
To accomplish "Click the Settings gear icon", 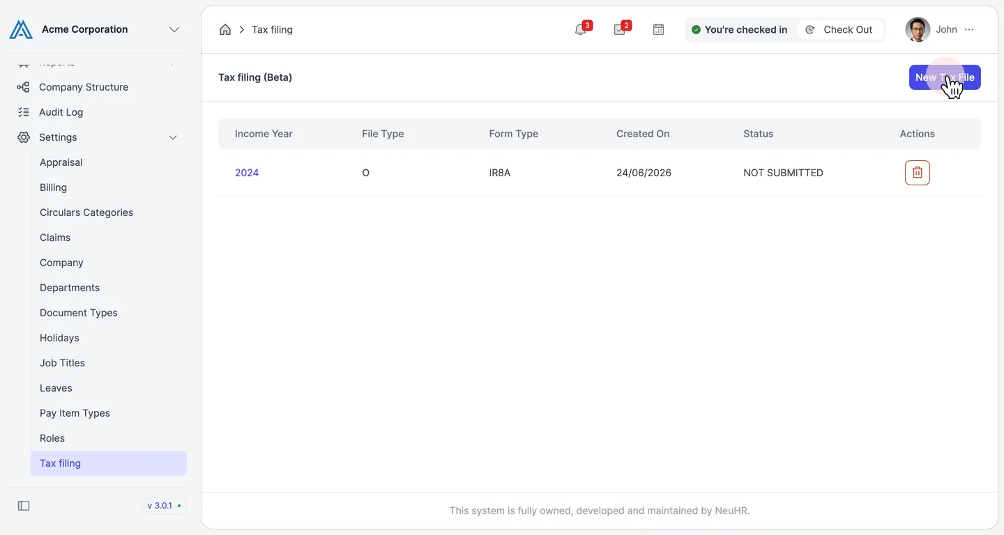I will pyautogui.click(x=24, y=137).
